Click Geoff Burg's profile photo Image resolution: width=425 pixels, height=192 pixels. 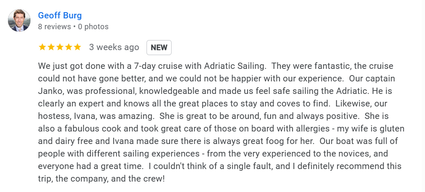[x=19, y=20]
